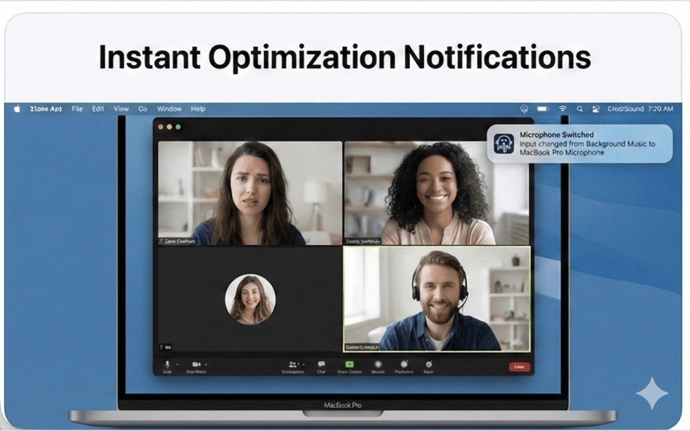Select the curly-haired woman's video tile

(437, 193)
